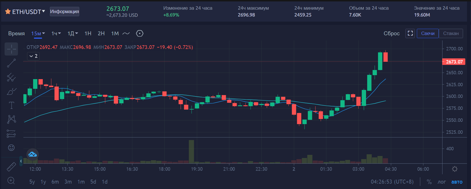Select the 6m date range

point(55,182)
